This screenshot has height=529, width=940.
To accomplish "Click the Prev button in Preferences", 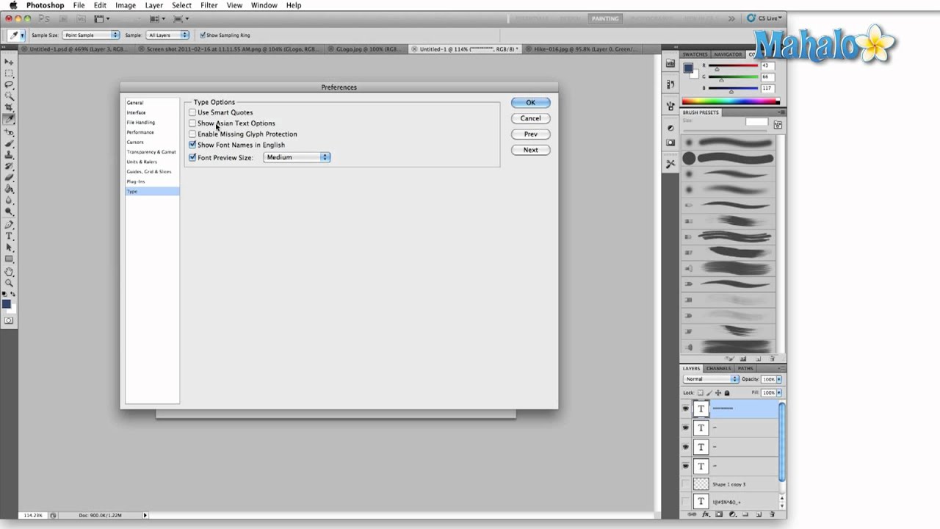I will pyautogui.click(x=530, y=134).
